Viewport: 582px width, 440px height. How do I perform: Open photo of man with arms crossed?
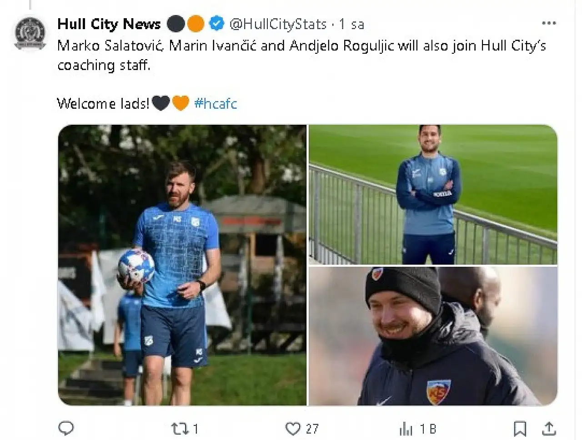[433, 194]
